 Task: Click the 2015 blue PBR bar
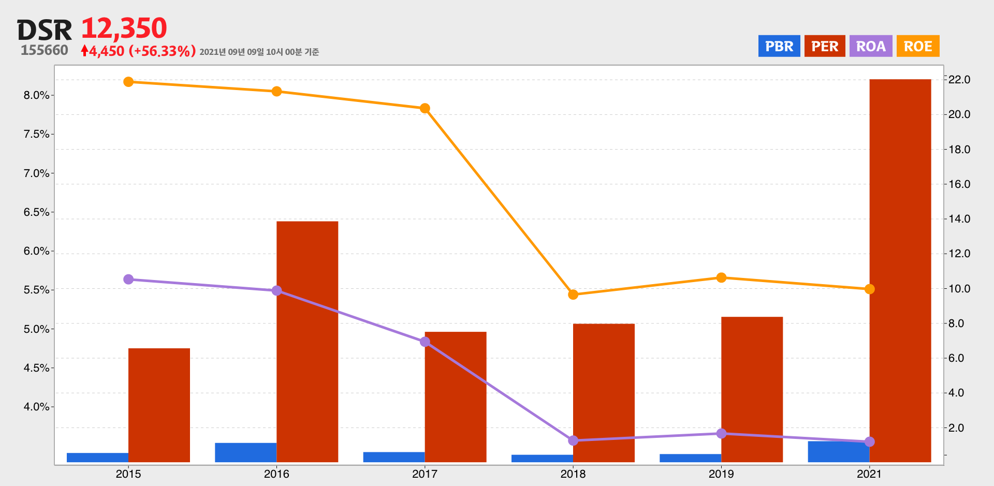[x=97, y=458]
